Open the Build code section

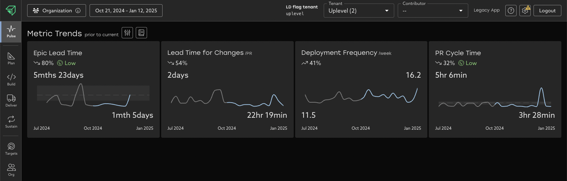11,79
